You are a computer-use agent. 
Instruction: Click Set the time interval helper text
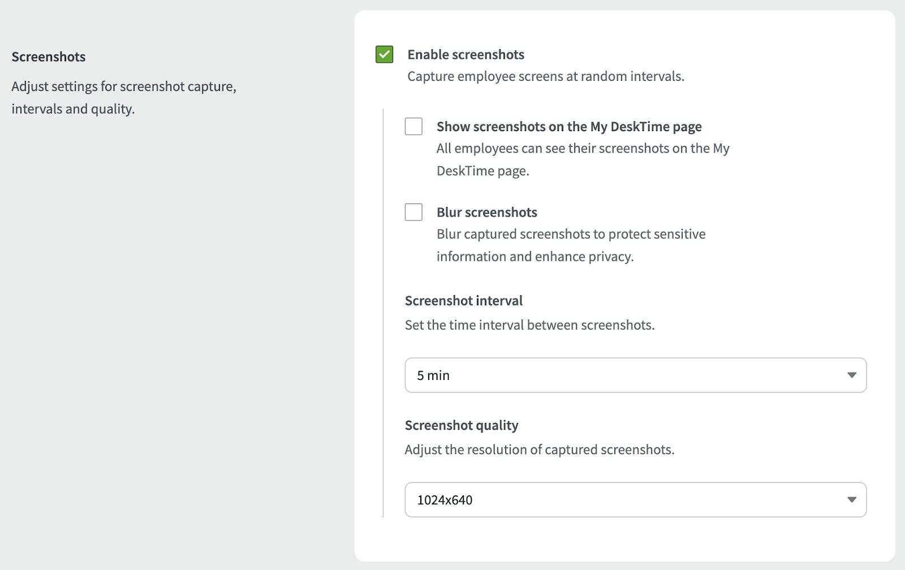(529, 325)
